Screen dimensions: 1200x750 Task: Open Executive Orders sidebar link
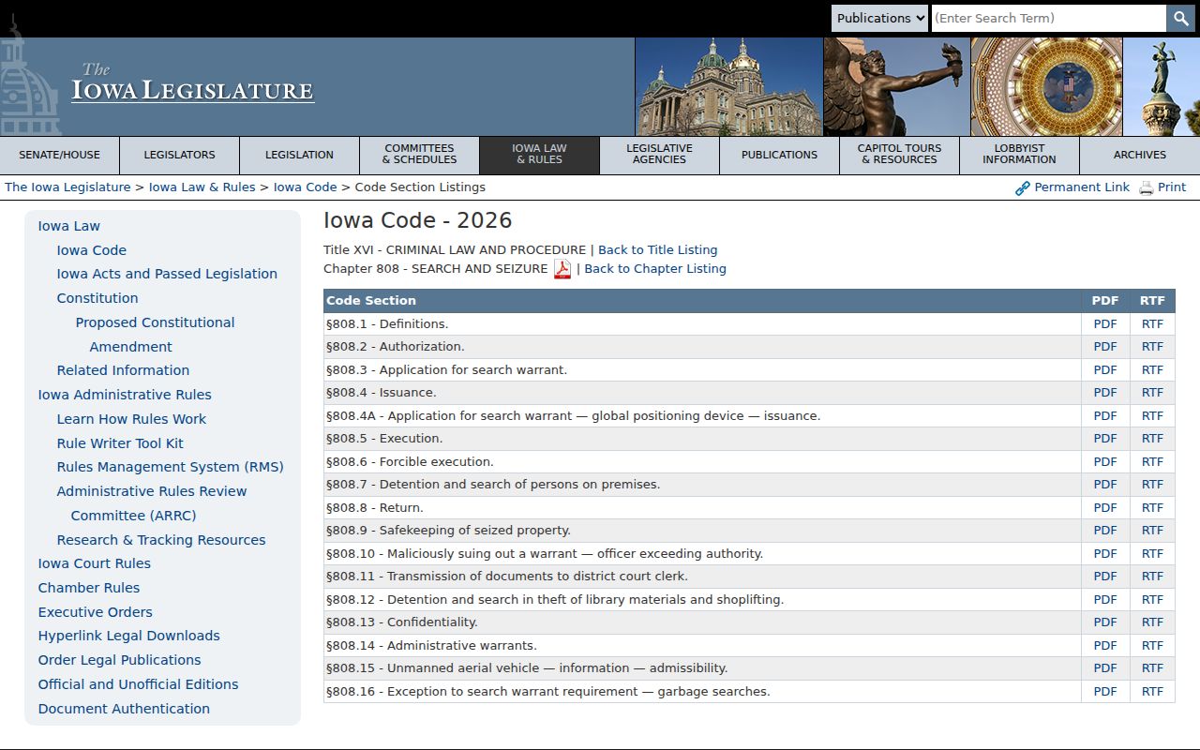pos(95,612)
